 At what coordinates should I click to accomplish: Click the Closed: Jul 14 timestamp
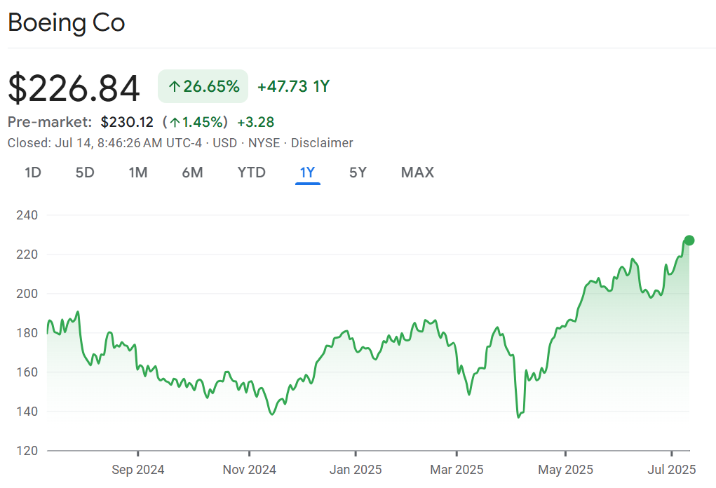(104, 143)
